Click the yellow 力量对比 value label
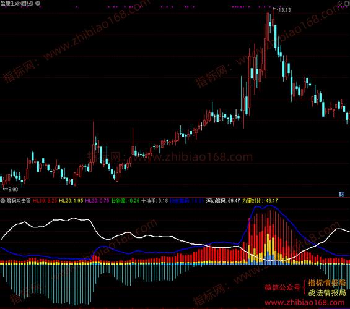 pyautogui.click(x=260, y=201)
